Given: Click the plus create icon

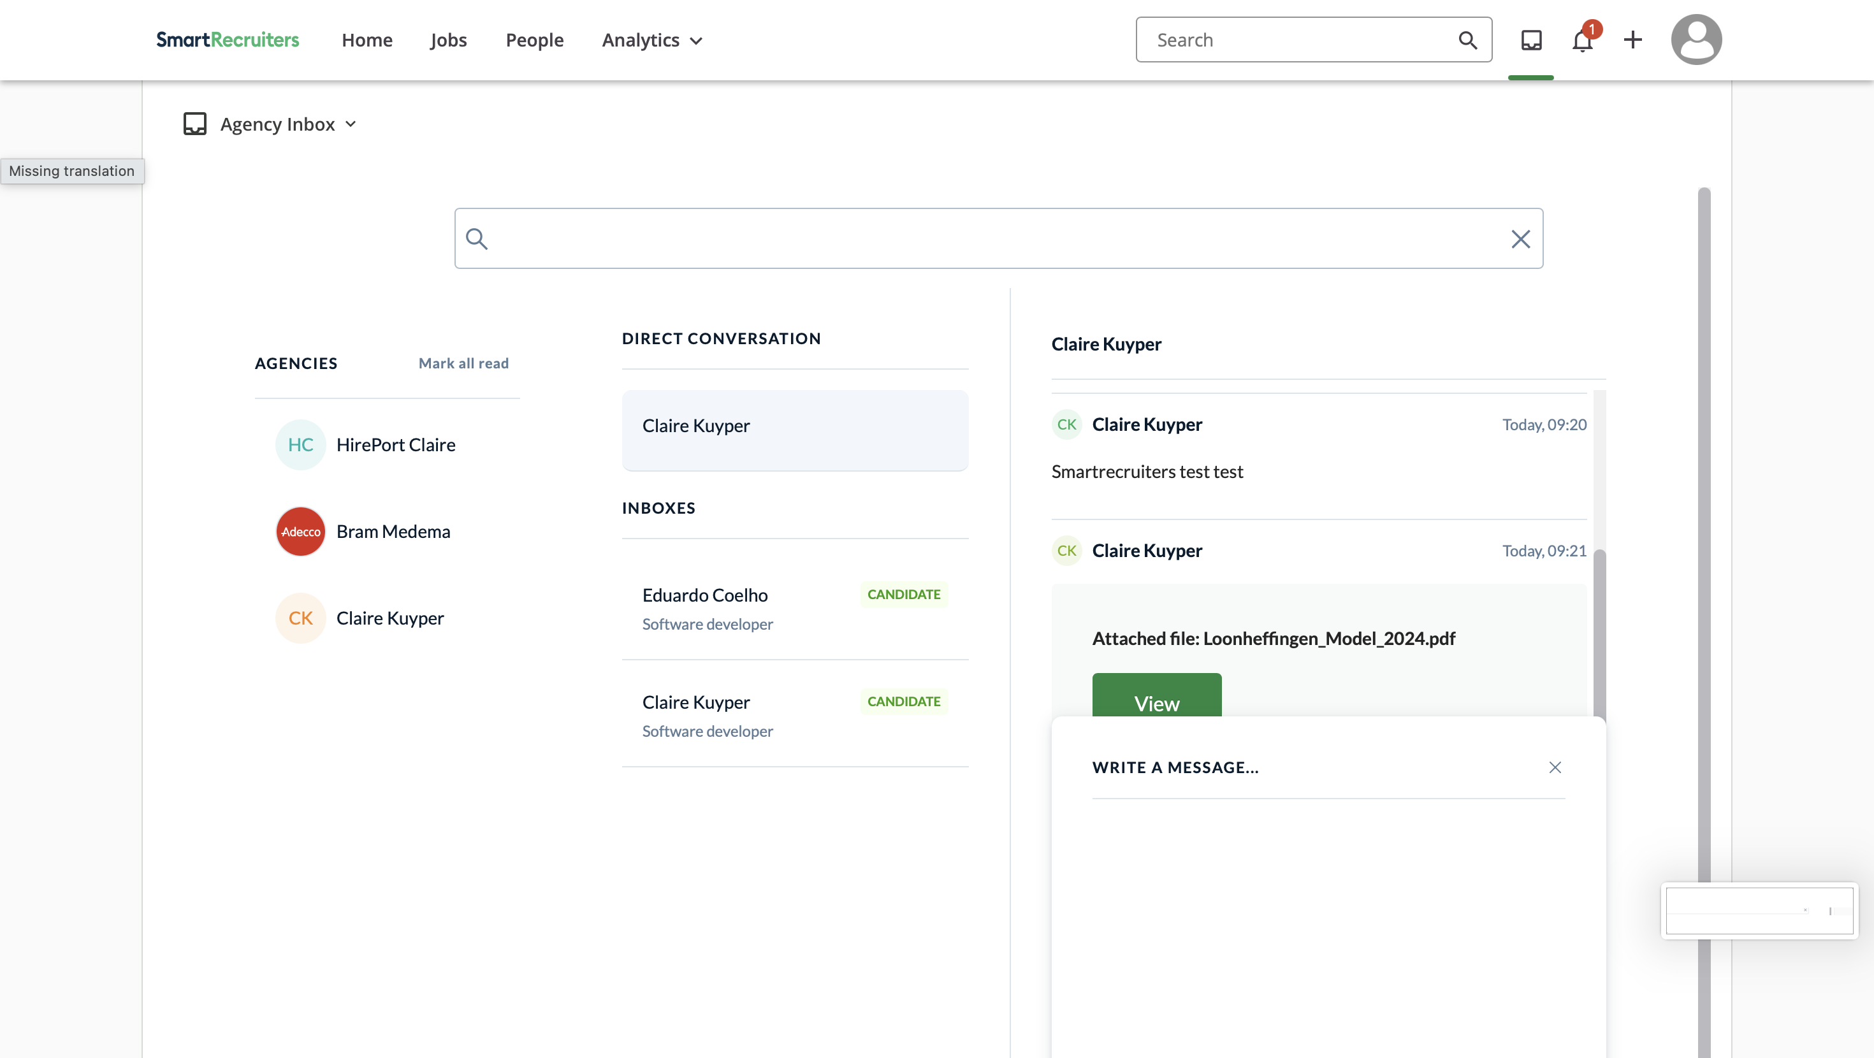Looking at the screenshot, I should [x=1632, y=40].
